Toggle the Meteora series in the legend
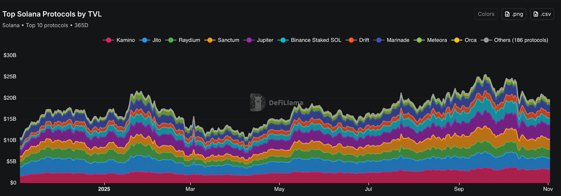This screenshot has height=196, width=561. point(431,40)
